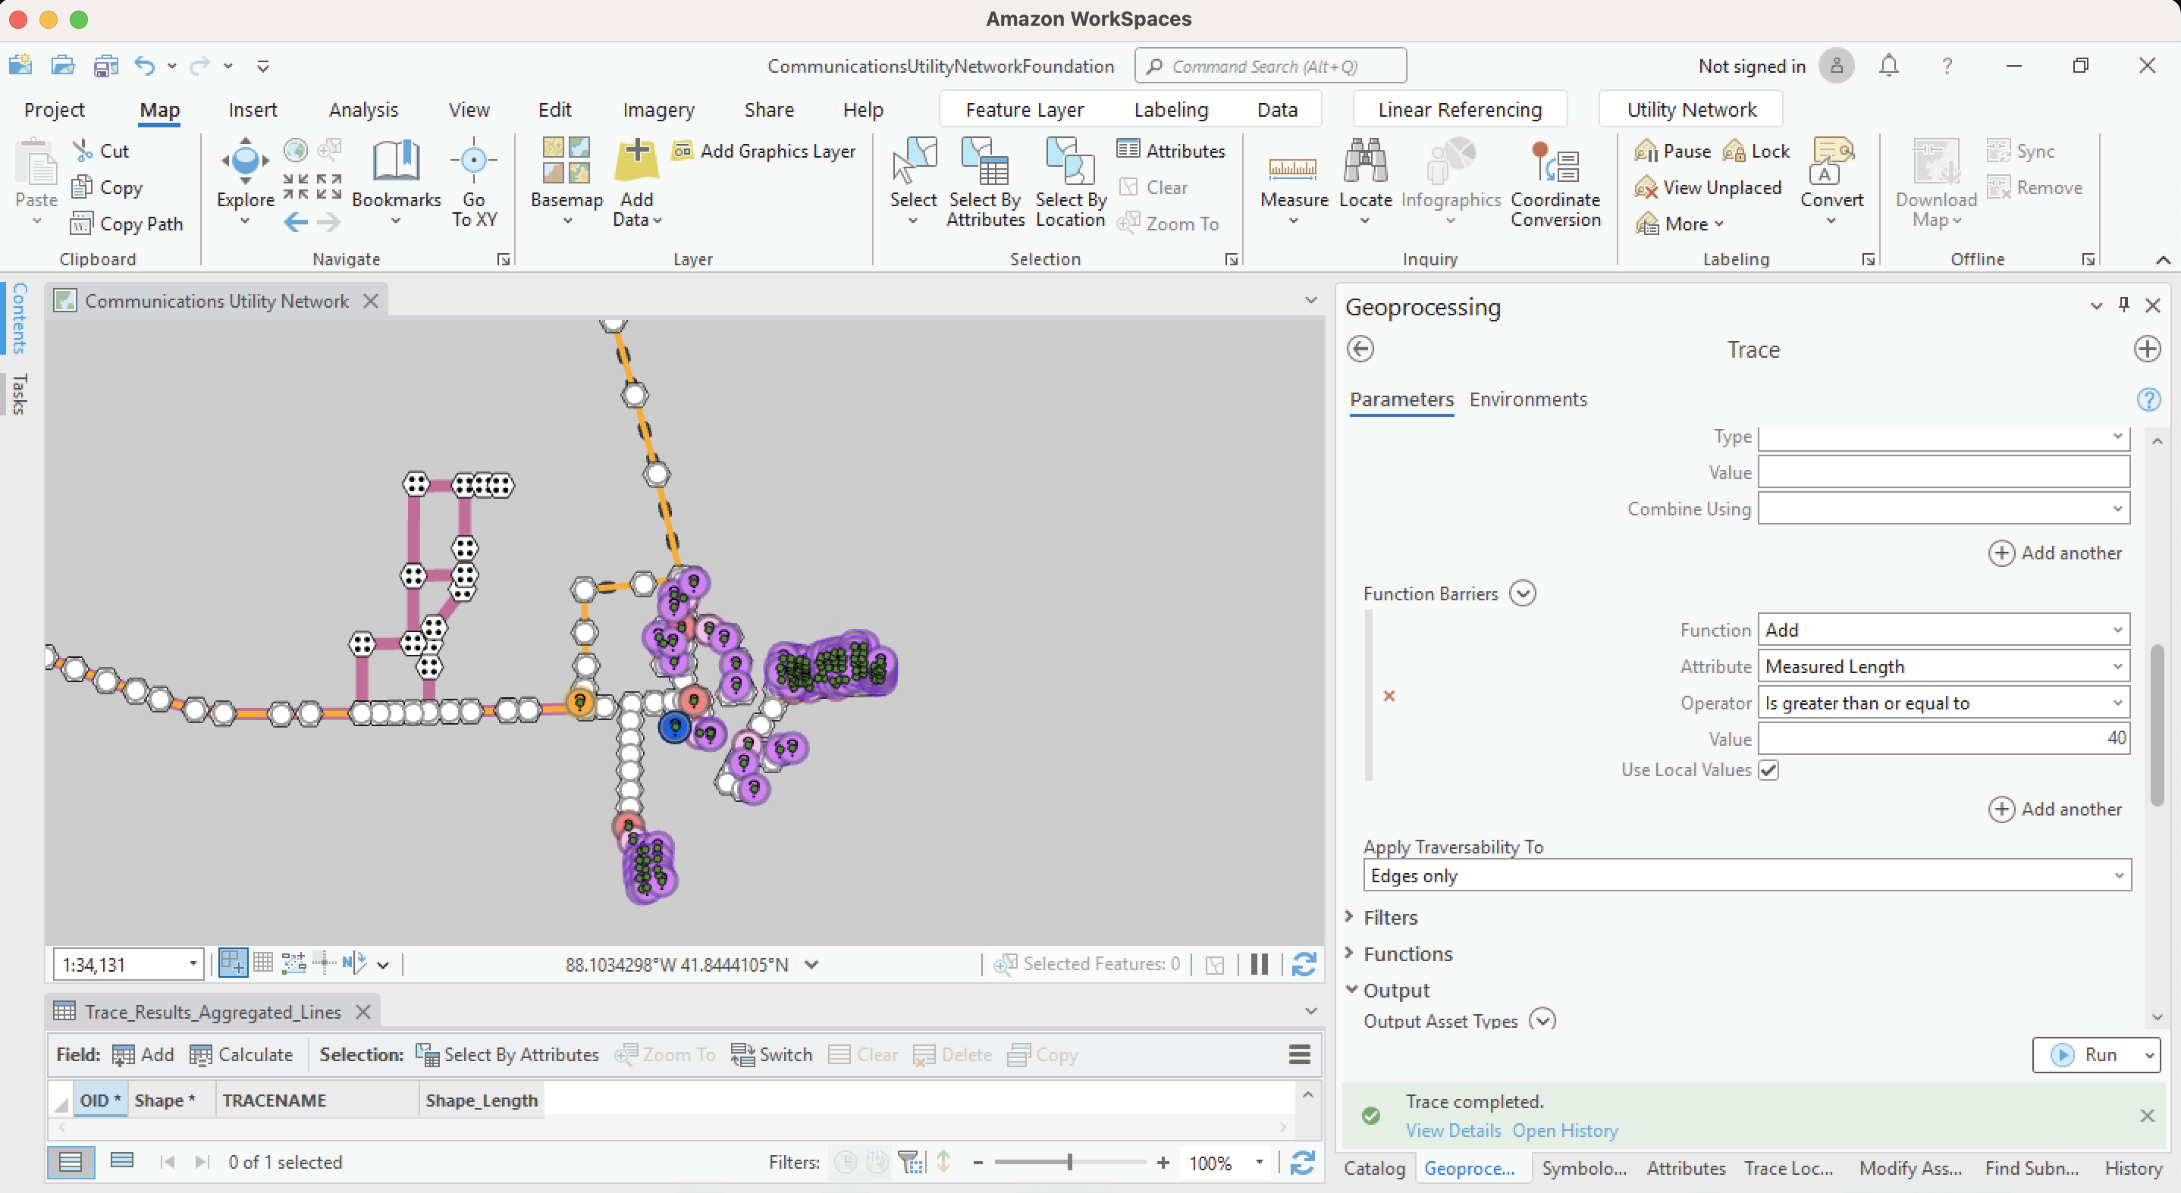Lock the labels
Viewport: 2181px width, 1193px height.
[1756, 151]
